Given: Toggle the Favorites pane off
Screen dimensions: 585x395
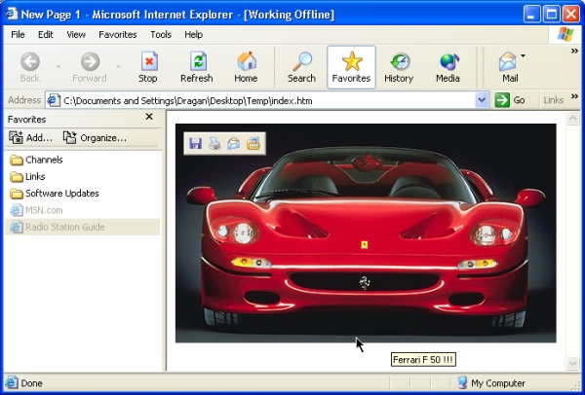Looking at the screenshot, I should pyautogui.click(x=351, y=67).
